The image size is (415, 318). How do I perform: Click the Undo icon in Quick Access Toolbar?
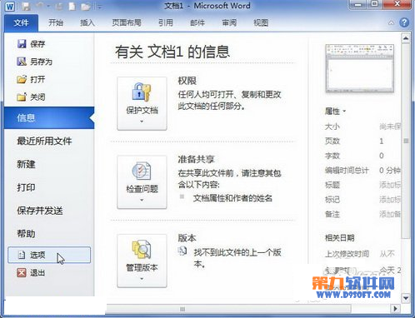(40, 6)
